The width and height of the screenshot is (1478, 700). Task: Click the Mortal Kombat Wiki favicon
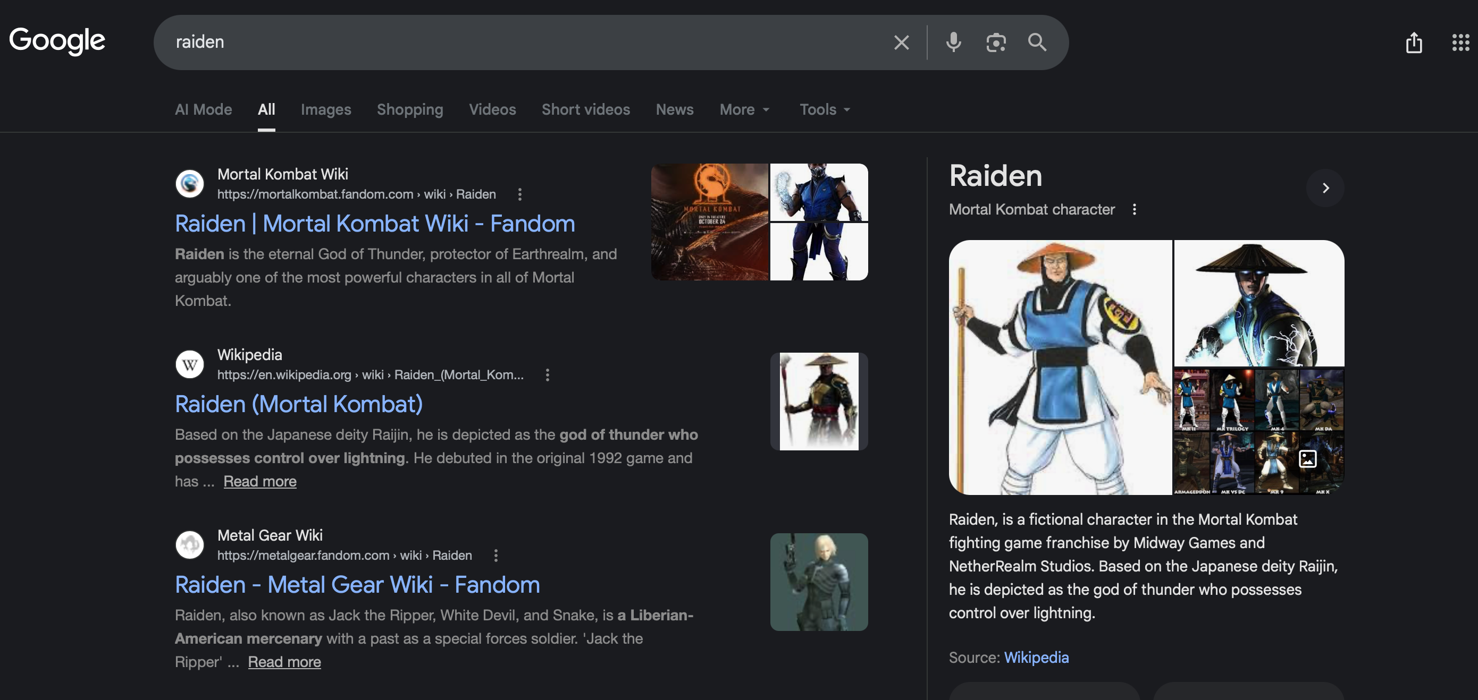(x=190, y=183)
